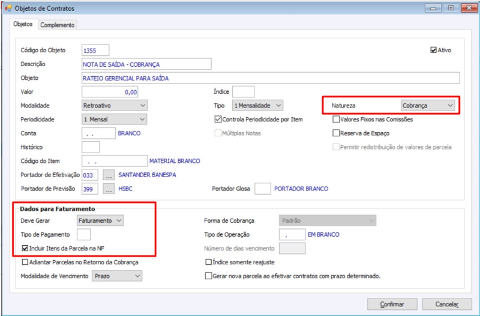Select the Objetos tab
The width and height of the screenshot is (480, 316).
coord(23,24)
